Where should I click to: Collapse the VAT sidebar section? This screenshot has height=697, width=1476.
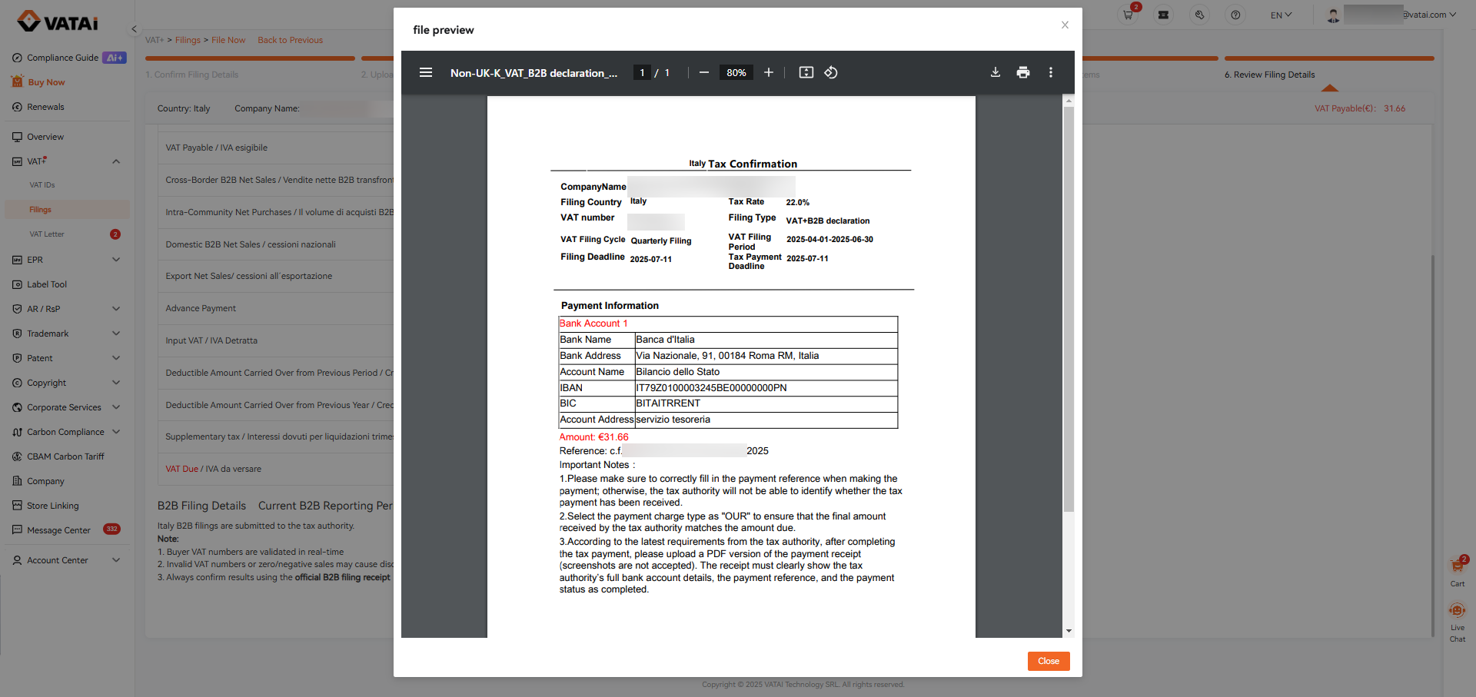pos(116,161)
